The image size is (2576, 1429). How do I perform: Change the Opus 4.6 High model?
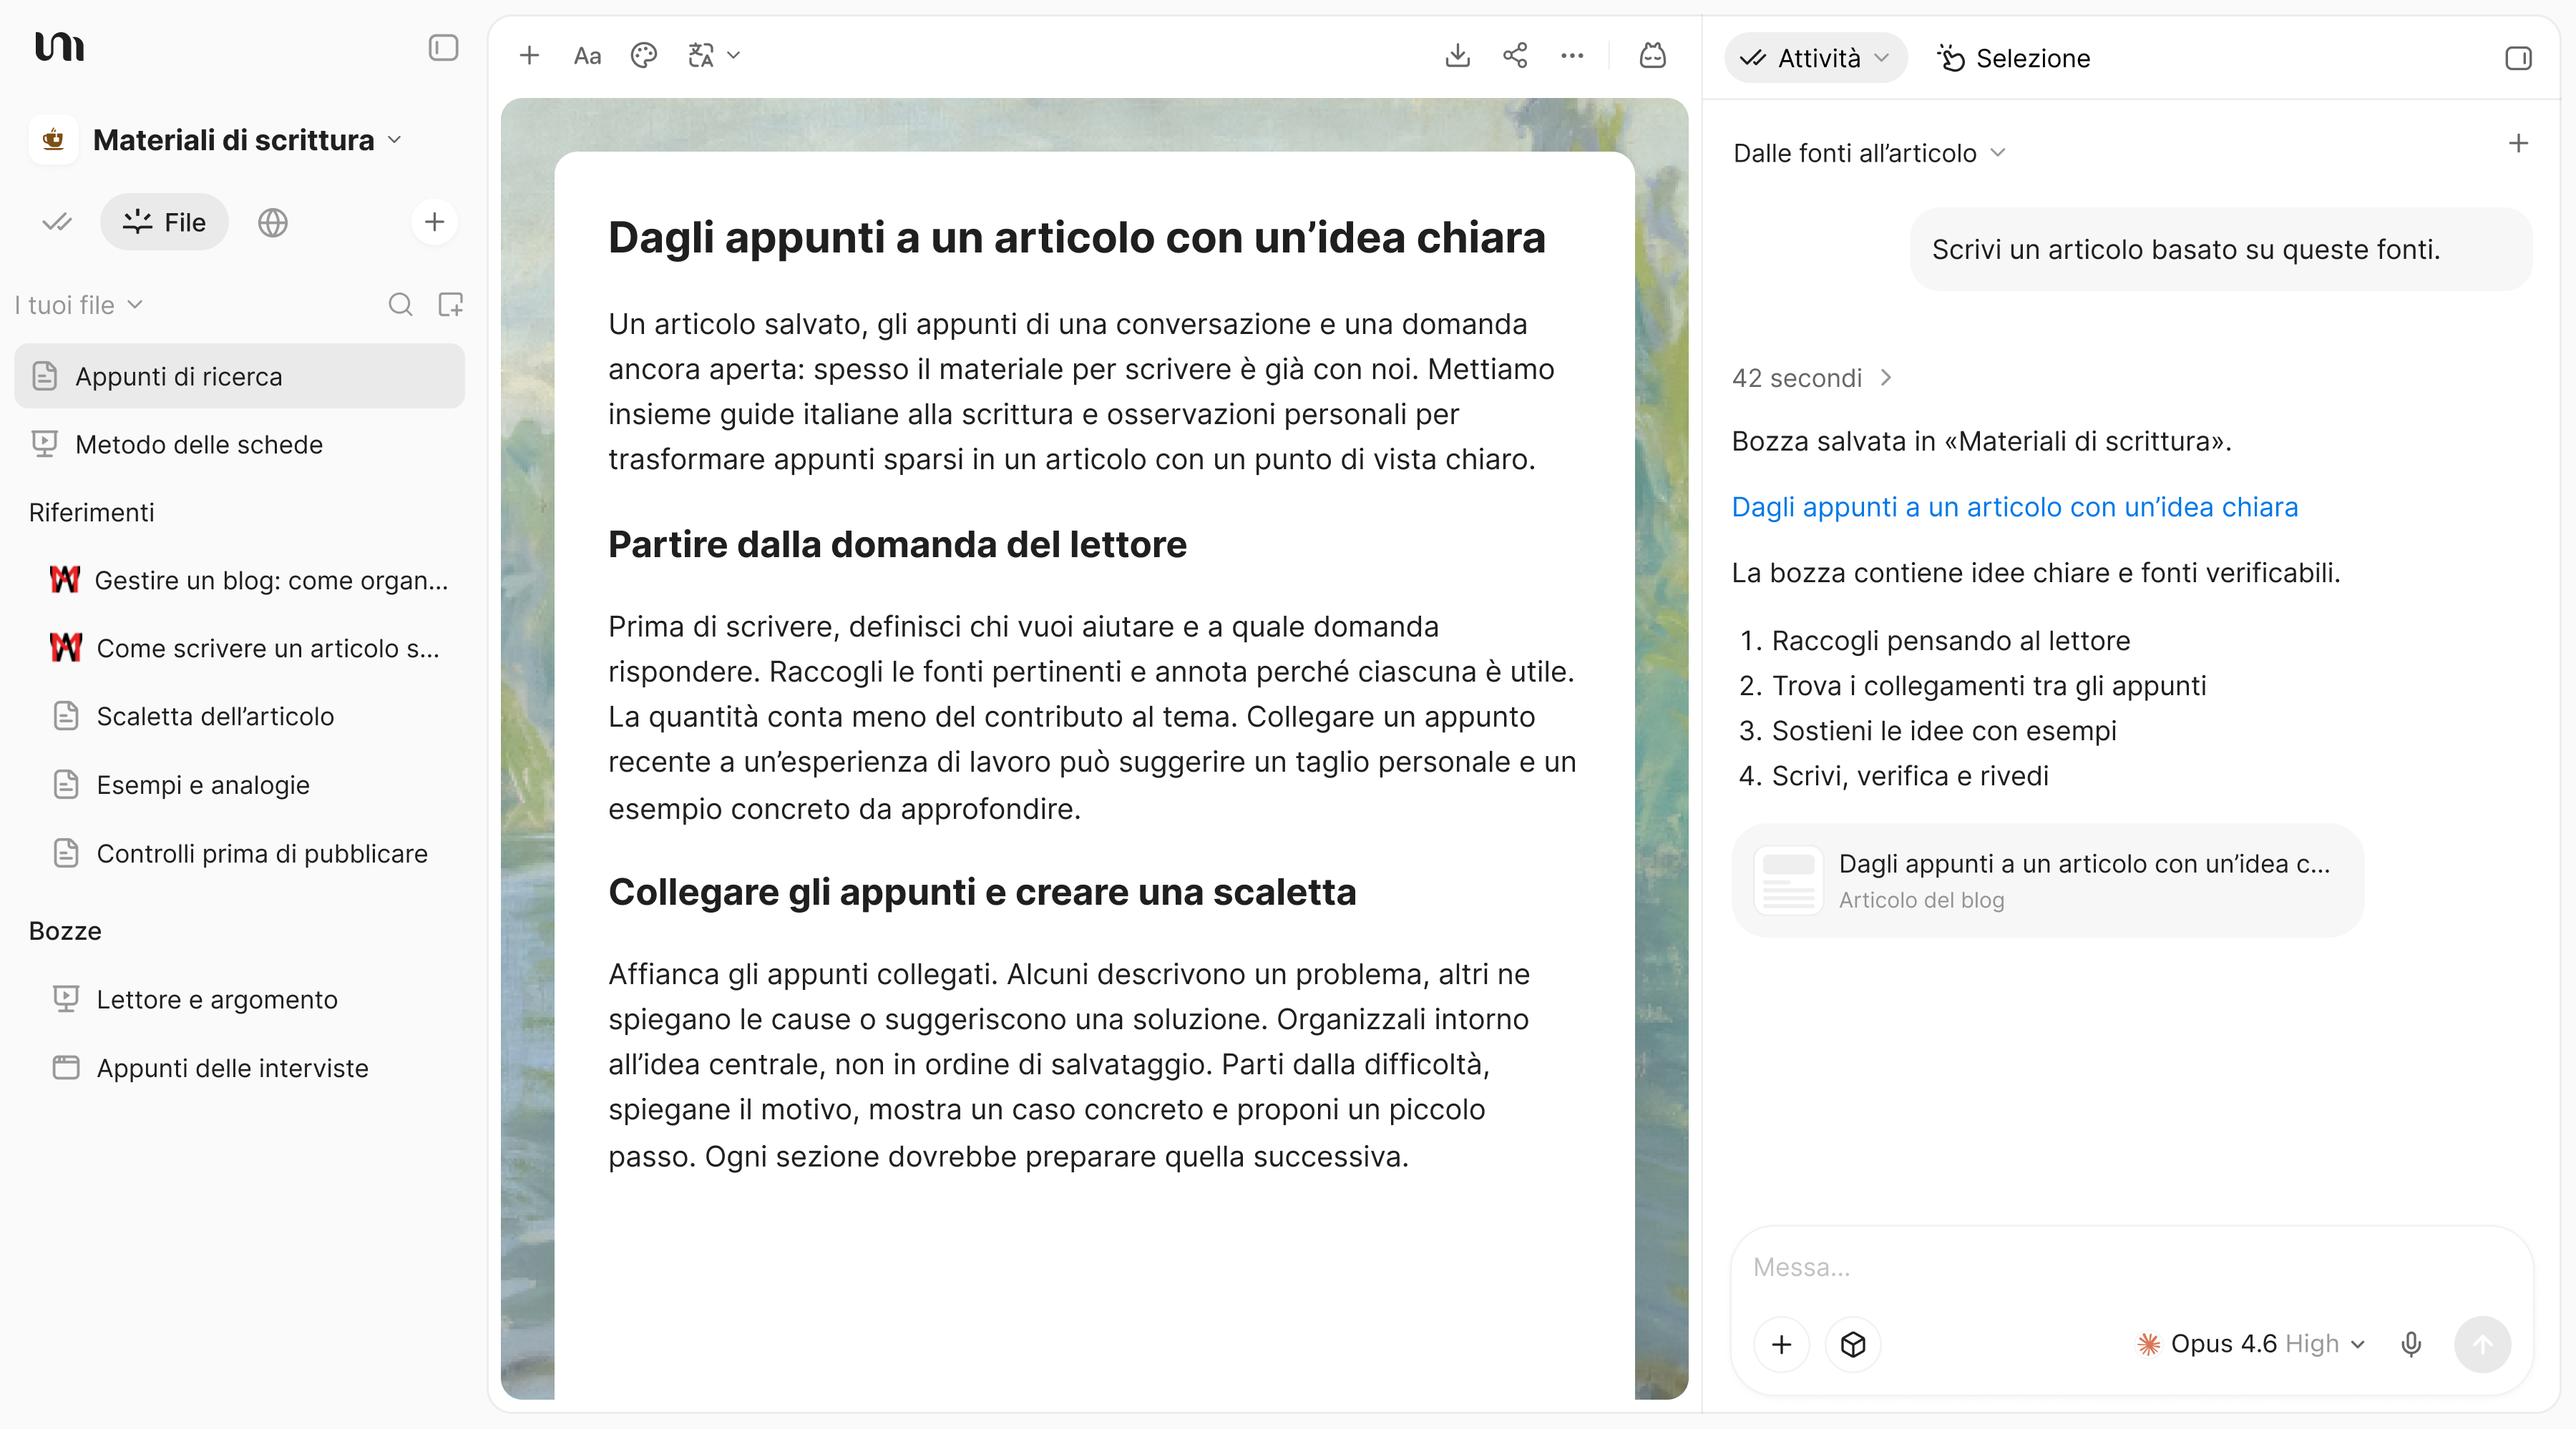[2250, 1344]
